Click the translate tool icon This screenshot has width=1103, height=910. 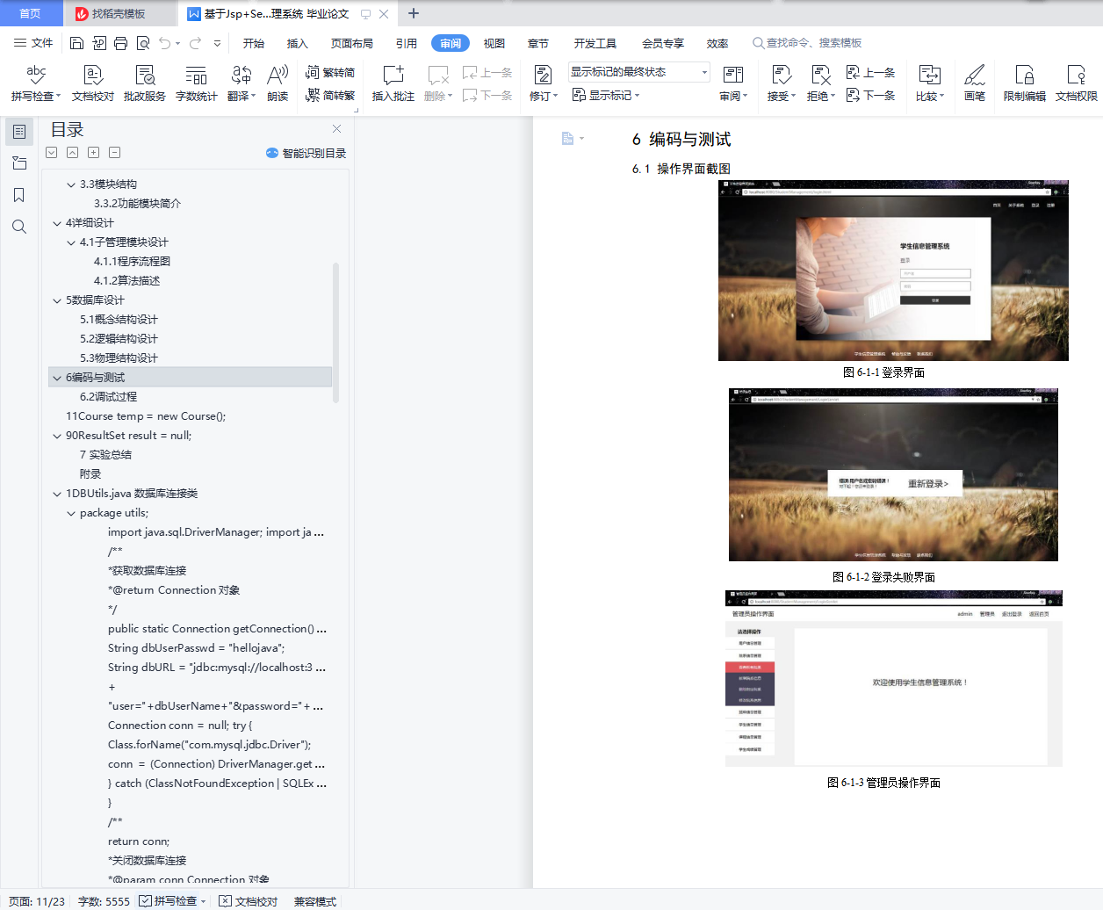[242, 76]
